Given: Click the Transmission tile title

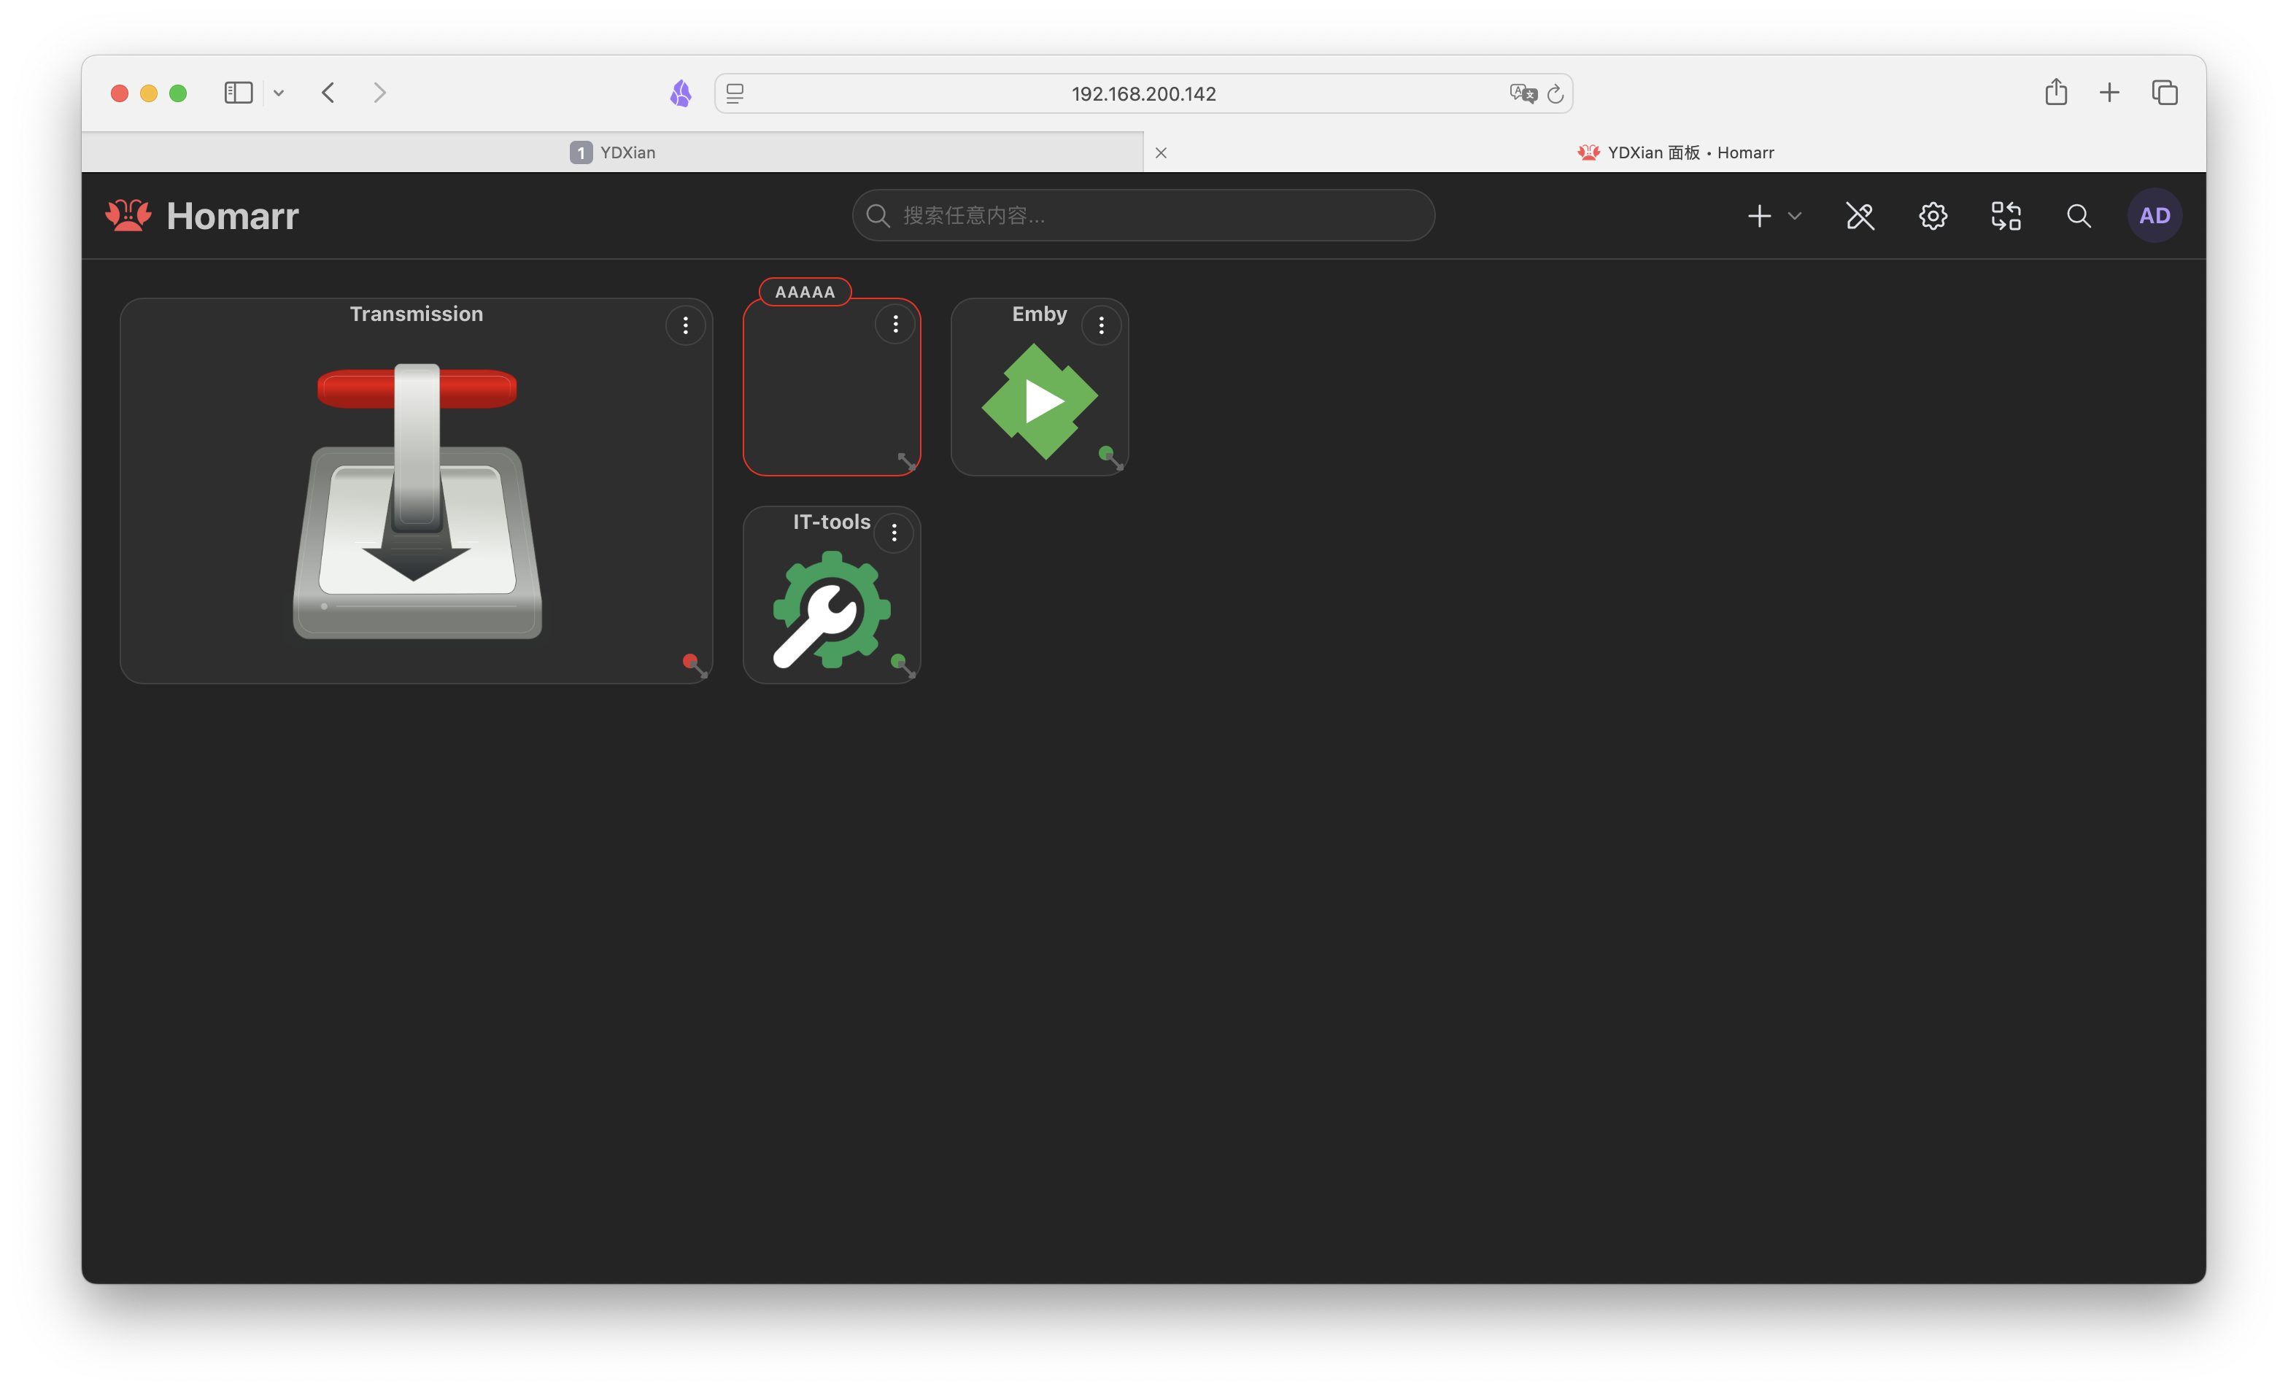Looking at the screenshot, I should tap(416, 314).
